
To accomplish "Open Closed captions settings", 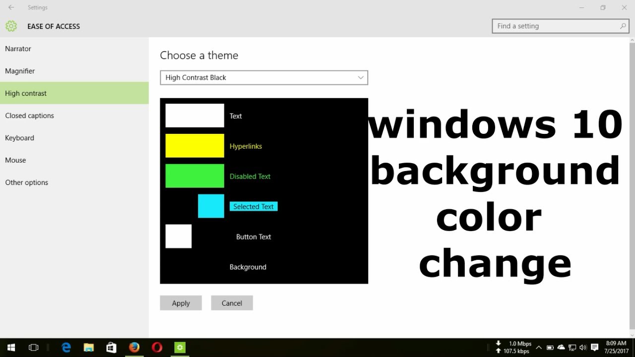I will click(74, 116).
